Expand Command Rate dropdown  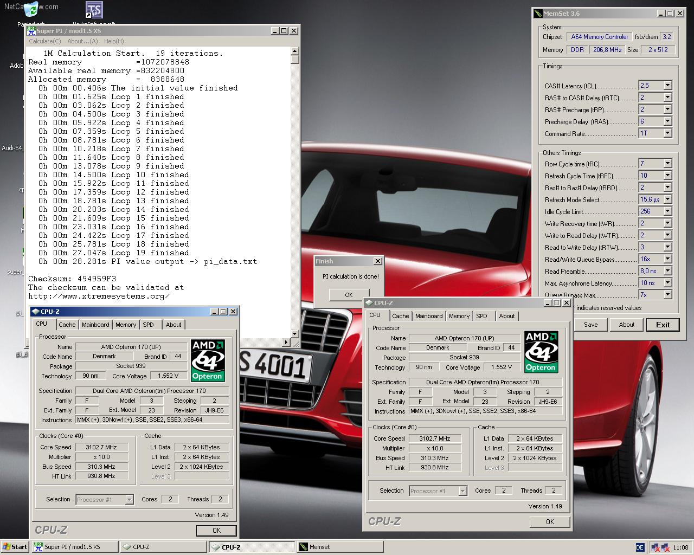click(x=667, y=133)
